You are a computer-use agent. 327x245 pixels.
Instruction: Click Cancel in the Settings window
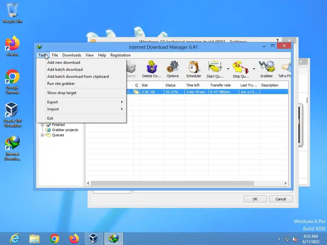point(281,199)
